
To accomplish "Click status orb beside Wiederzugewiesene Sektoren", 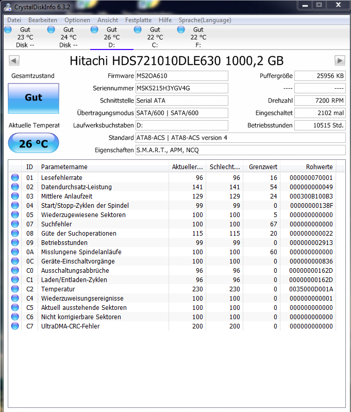I will (15, 215).
